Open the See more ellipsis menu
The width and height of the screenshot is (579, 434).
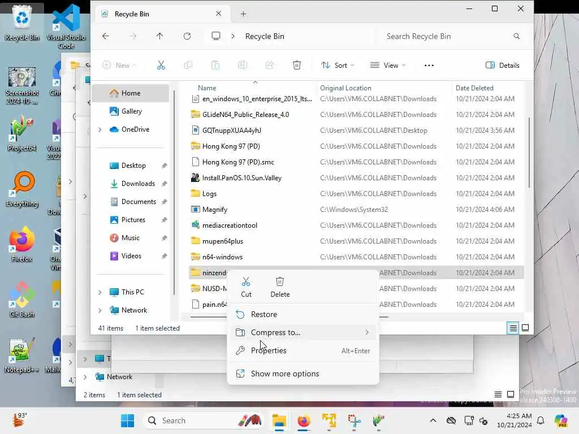pyautogui.click(x=429, y=66)
